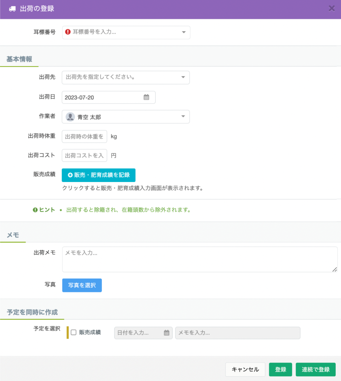Close the 出荷の登録 dialog with the X

(331, 8)
